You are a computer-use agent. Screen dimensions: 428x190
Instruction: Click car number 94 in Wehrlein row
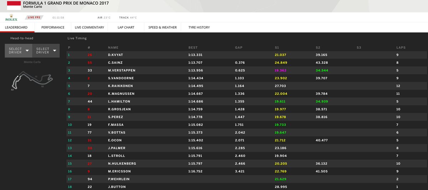click(90, 179)
